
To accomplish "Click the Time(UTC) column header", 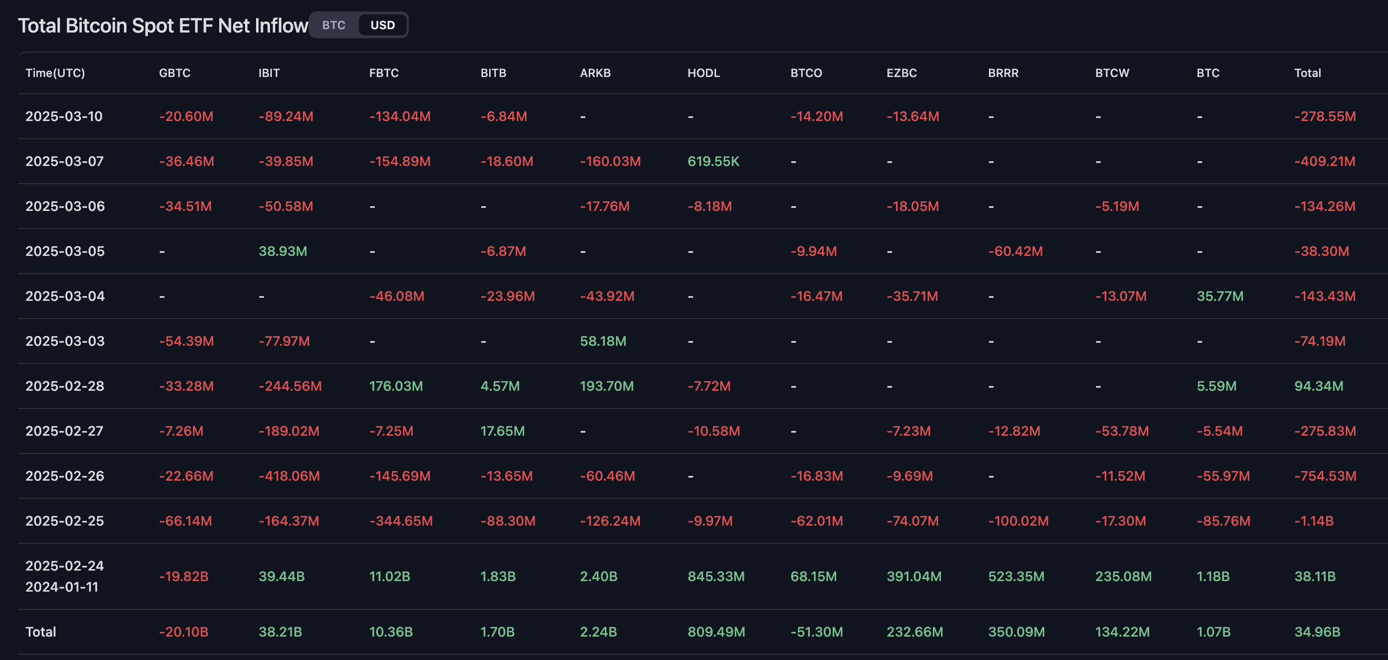I will 55,73.
